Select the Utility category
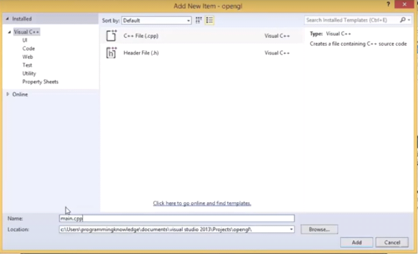This screenshot has height=254, width=418. (x=29, y=73)
